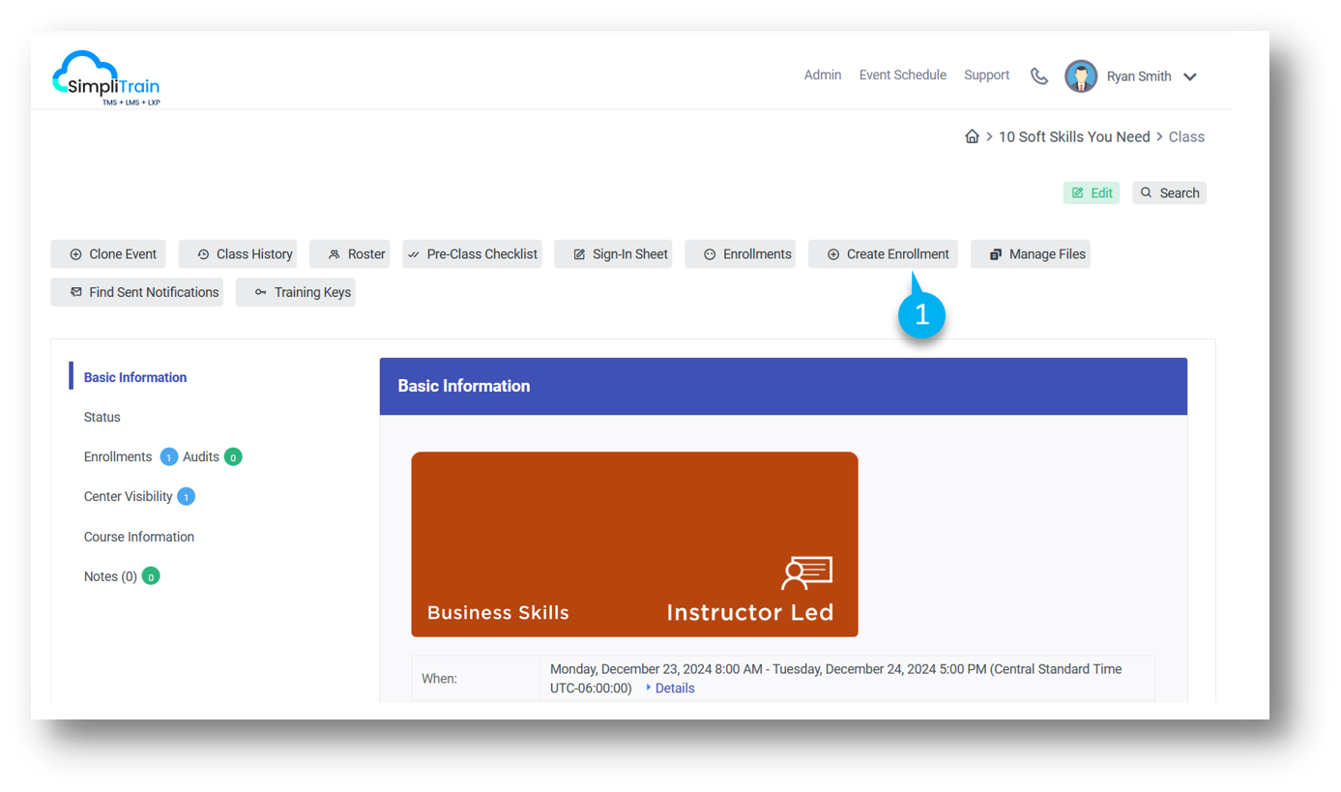Expand the Ryan Smith user dropdown
This screenshot has height=792, width=1341.
coord(1190,77)
